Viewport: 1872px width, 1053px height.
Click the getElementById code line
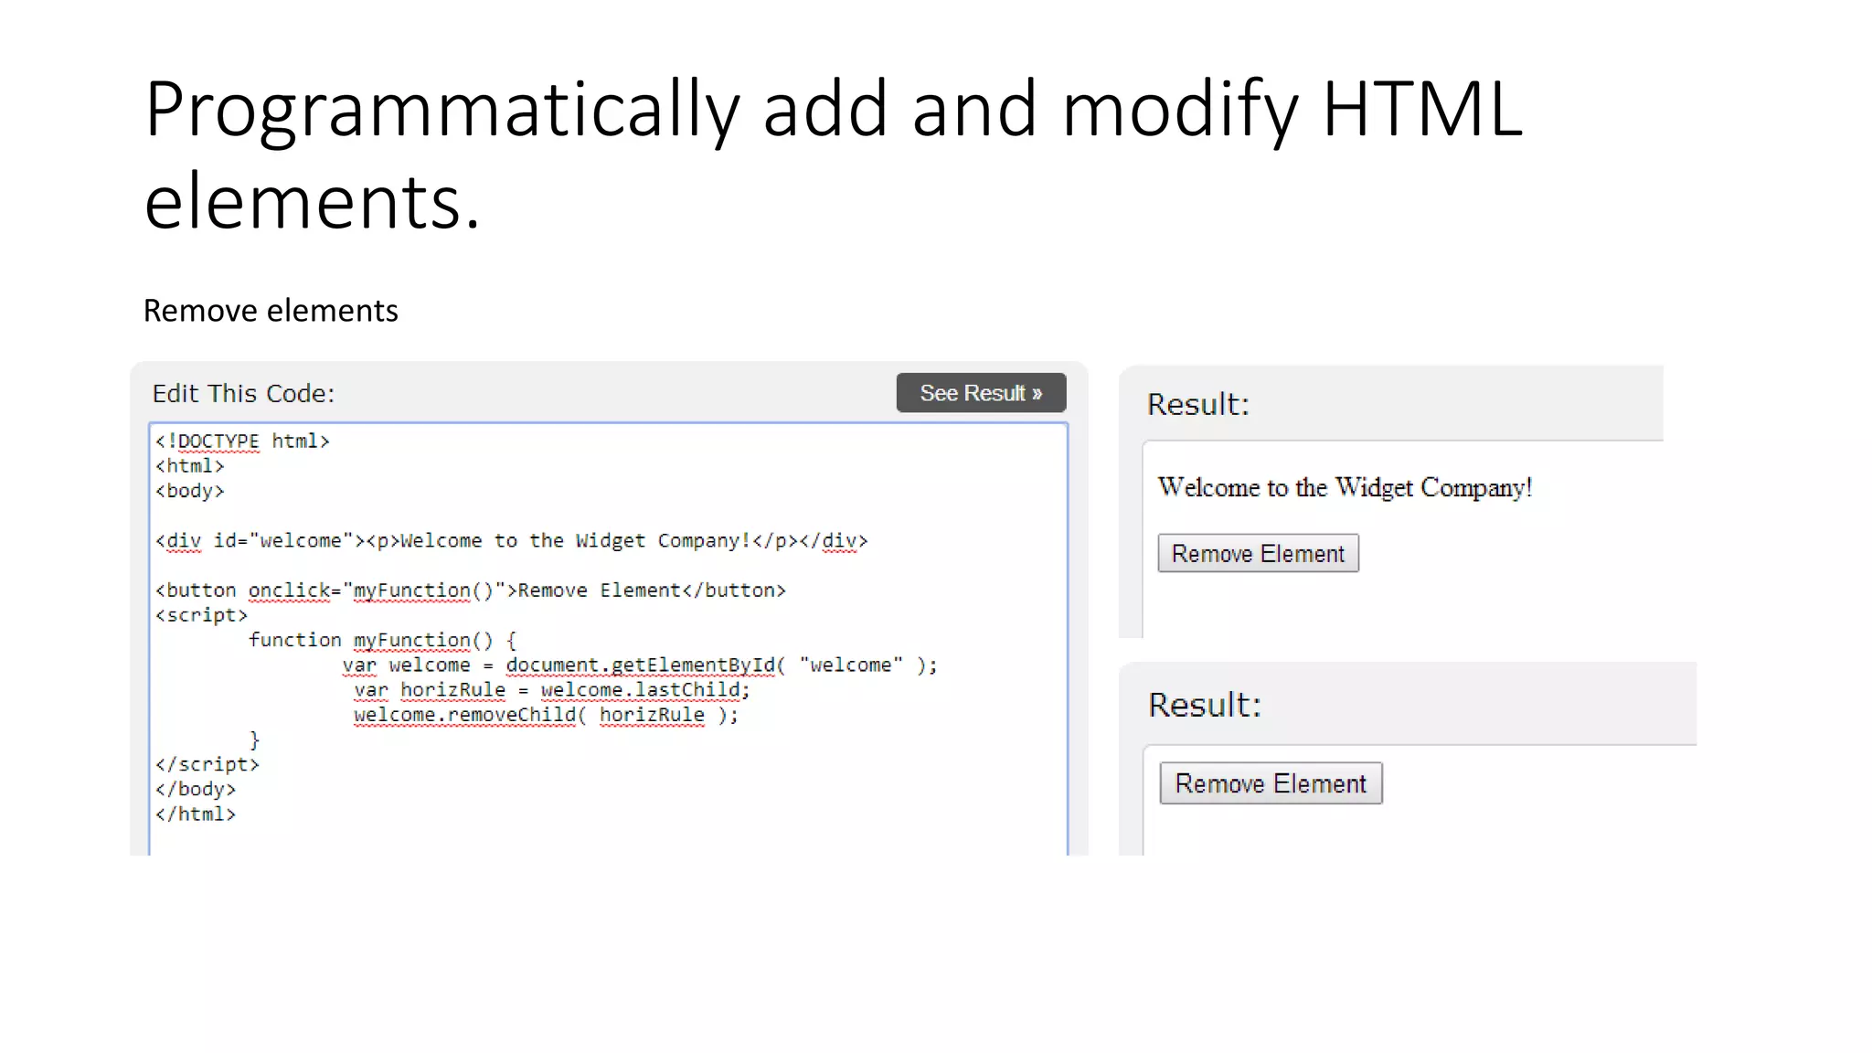click(x=640, y=665)
